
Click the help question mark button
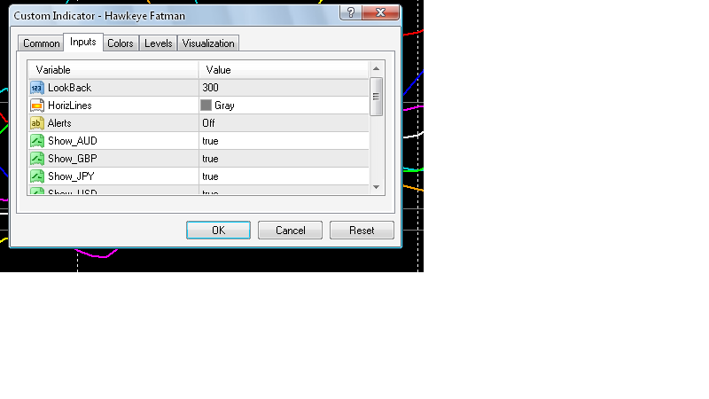point(353,12)
